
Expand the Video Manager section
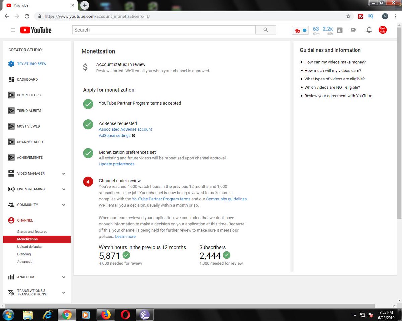pos(64,174)
